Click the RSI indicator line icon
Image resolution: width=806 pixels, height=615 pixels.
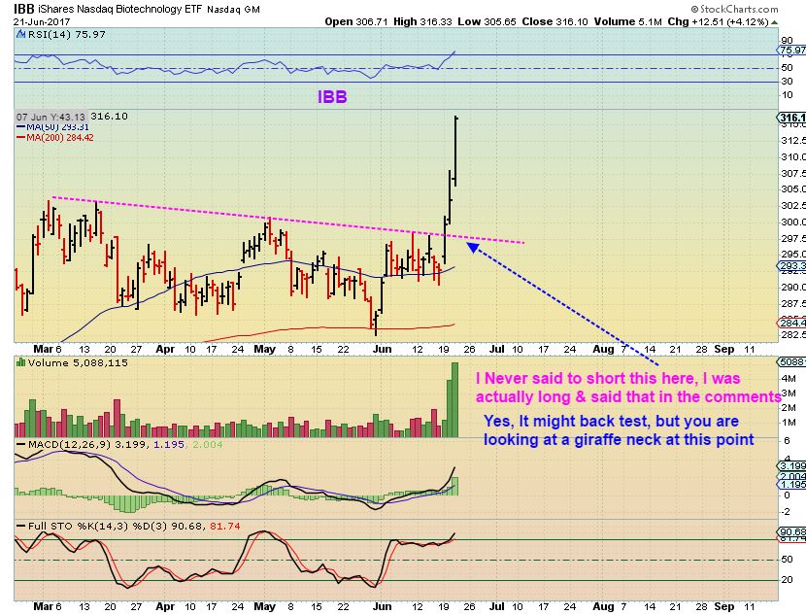20,34
